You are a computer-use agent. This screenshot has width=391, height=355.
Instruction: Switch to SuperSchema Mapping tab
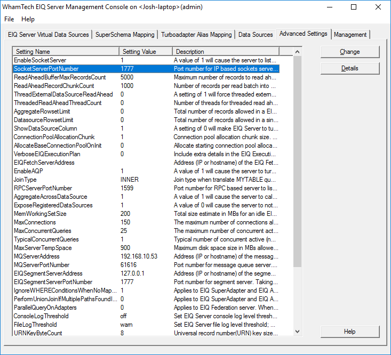coord(125,35)
